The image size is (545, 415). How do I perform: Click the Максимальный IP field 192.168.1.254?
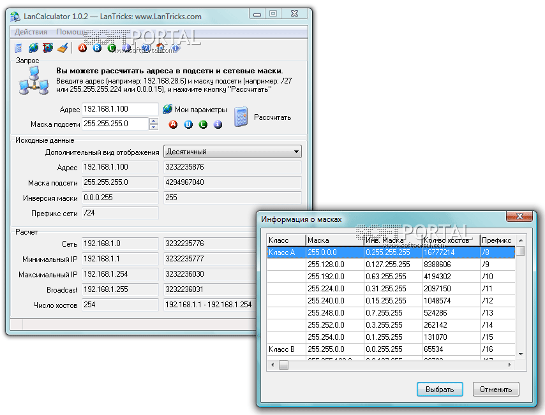[x=120, y=274]
